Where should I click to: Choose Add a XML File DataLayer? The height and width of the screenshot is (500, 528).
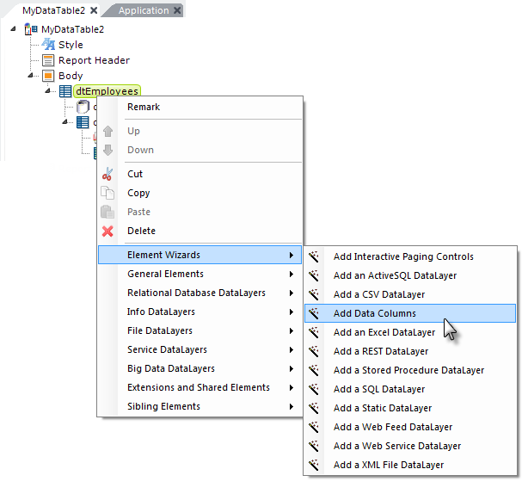(410, 465)
